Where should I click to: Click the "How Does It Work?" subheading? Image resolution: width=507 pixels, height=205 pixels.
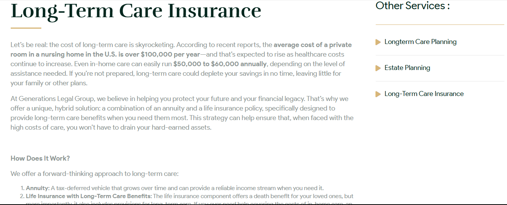(40, 158)
